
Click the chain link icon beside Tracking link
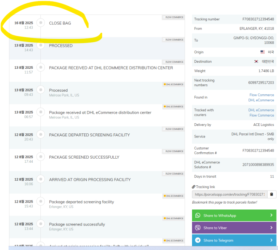(x=193, y=187)
